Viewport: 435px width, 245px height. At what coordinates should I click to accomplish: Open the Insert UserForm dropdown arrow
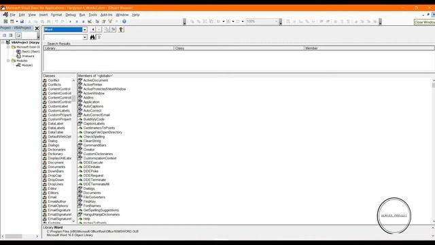point(16,21)
